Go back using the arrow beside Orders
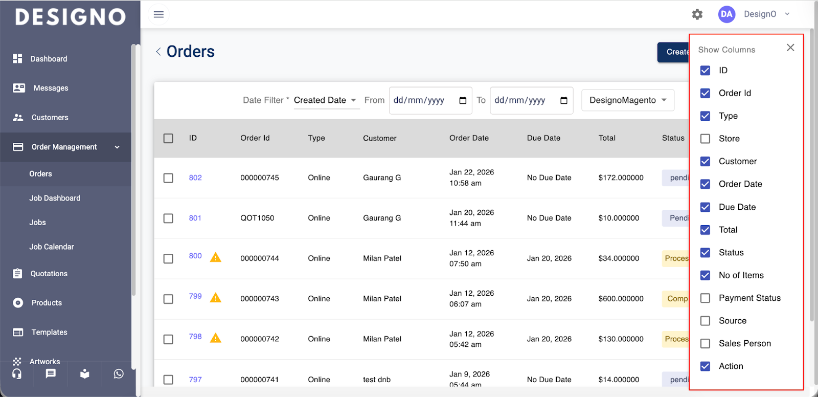 (x=158, y=52)
